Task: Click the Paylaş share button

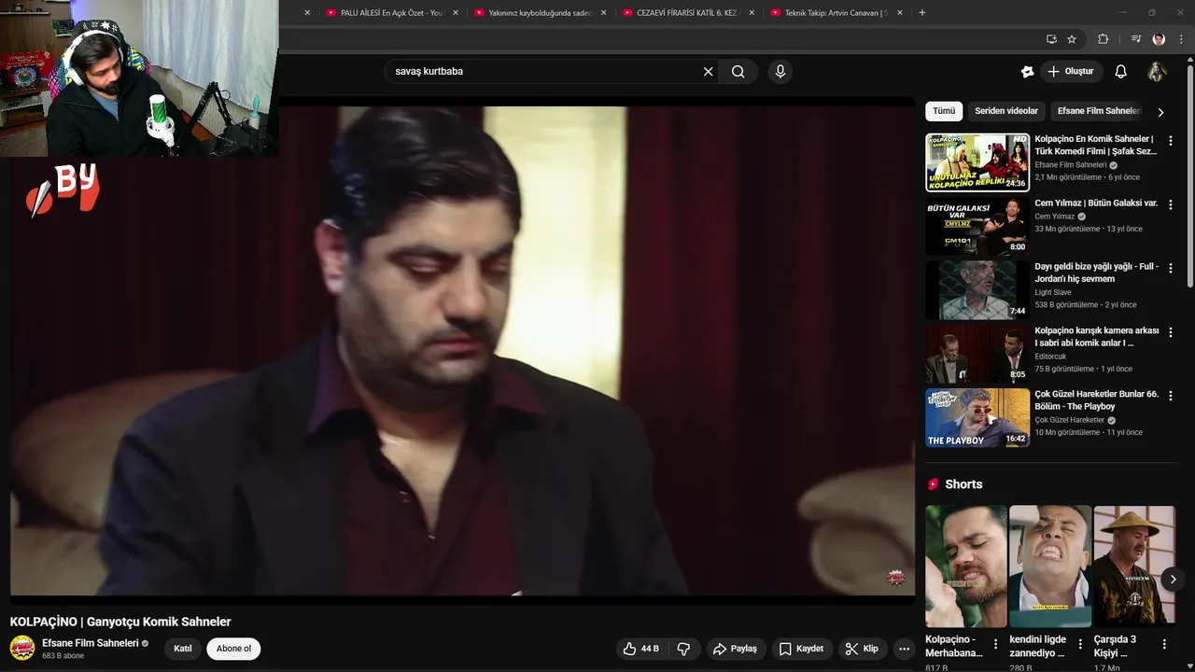Action: coord(735,649)
